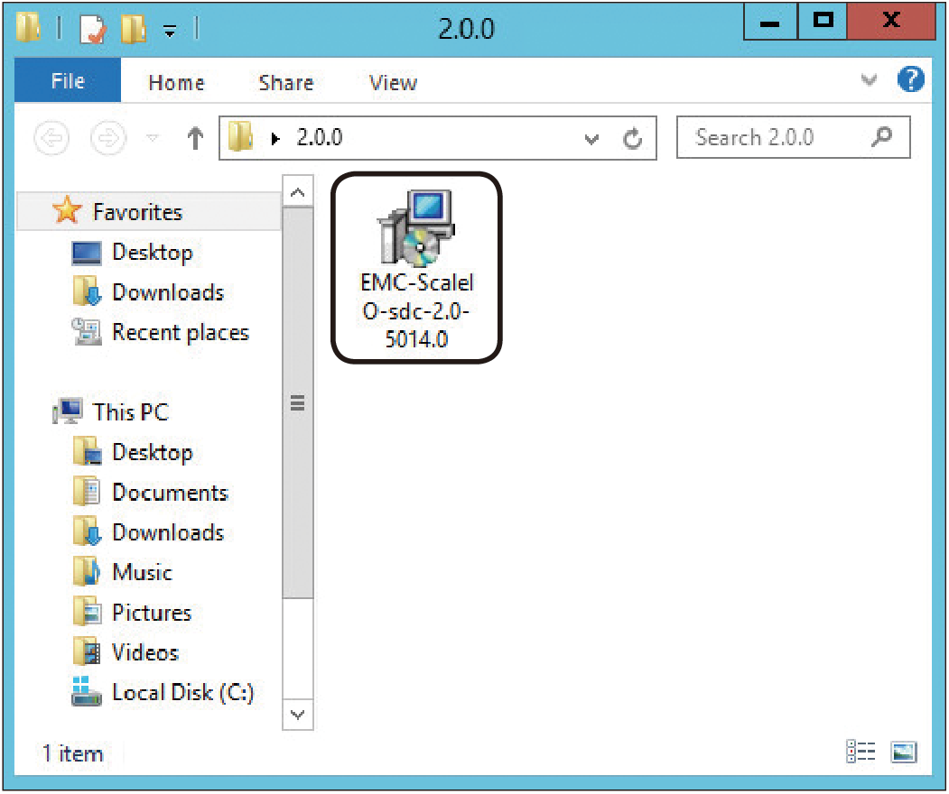Refresh the 2.0.0 folder
949x794 pixels.
coord(632,138)
